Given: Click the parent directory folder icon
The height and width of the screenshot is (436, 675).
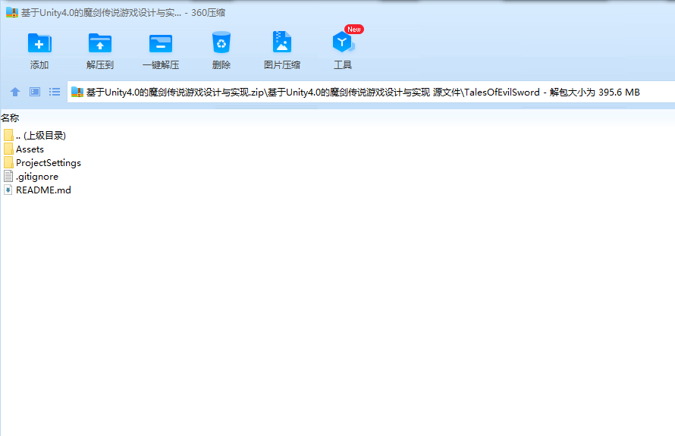Looking at the screenshot, I should (8, 135).
